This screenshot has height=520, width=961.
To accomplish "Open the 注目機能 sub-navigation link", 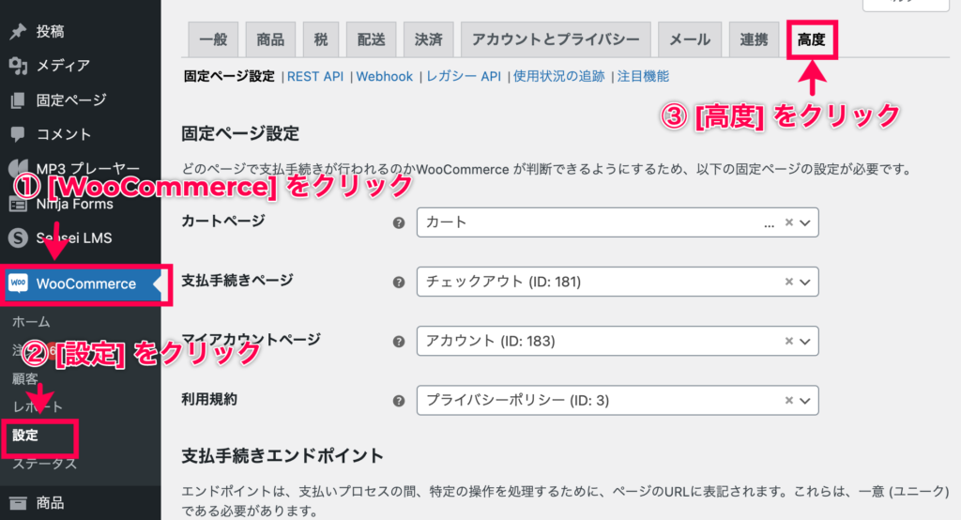I will [643, 76].
